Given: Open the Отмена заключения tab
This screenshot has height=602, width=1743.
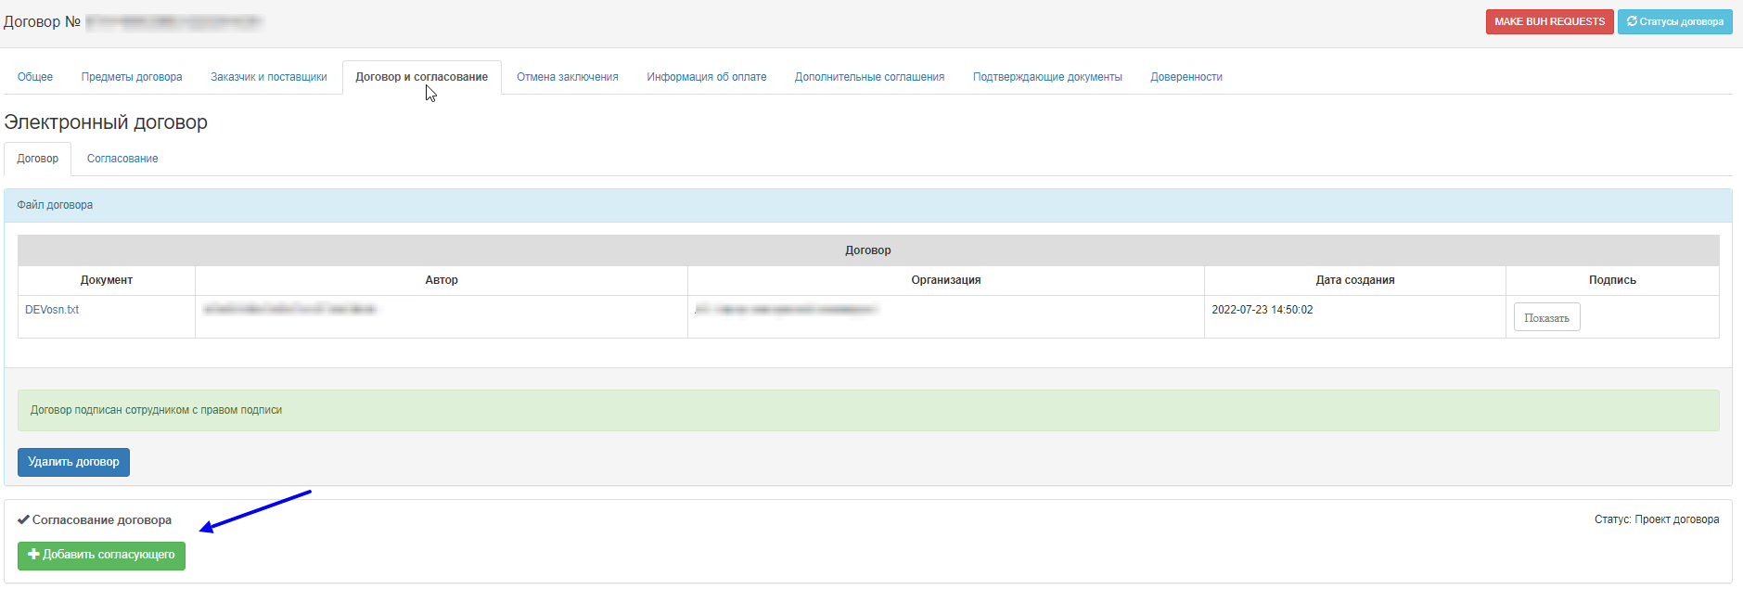Looking at the screenshot, I should tap(568, 77).
